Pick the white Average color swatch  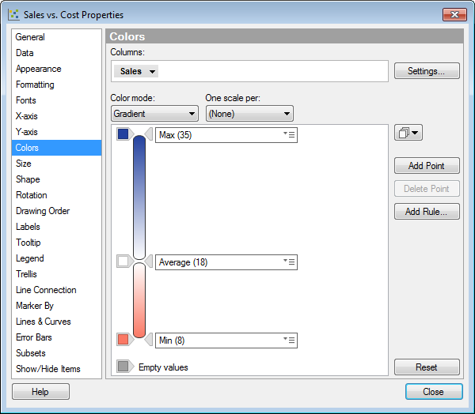pyautogui.click(x=123, y=262)
